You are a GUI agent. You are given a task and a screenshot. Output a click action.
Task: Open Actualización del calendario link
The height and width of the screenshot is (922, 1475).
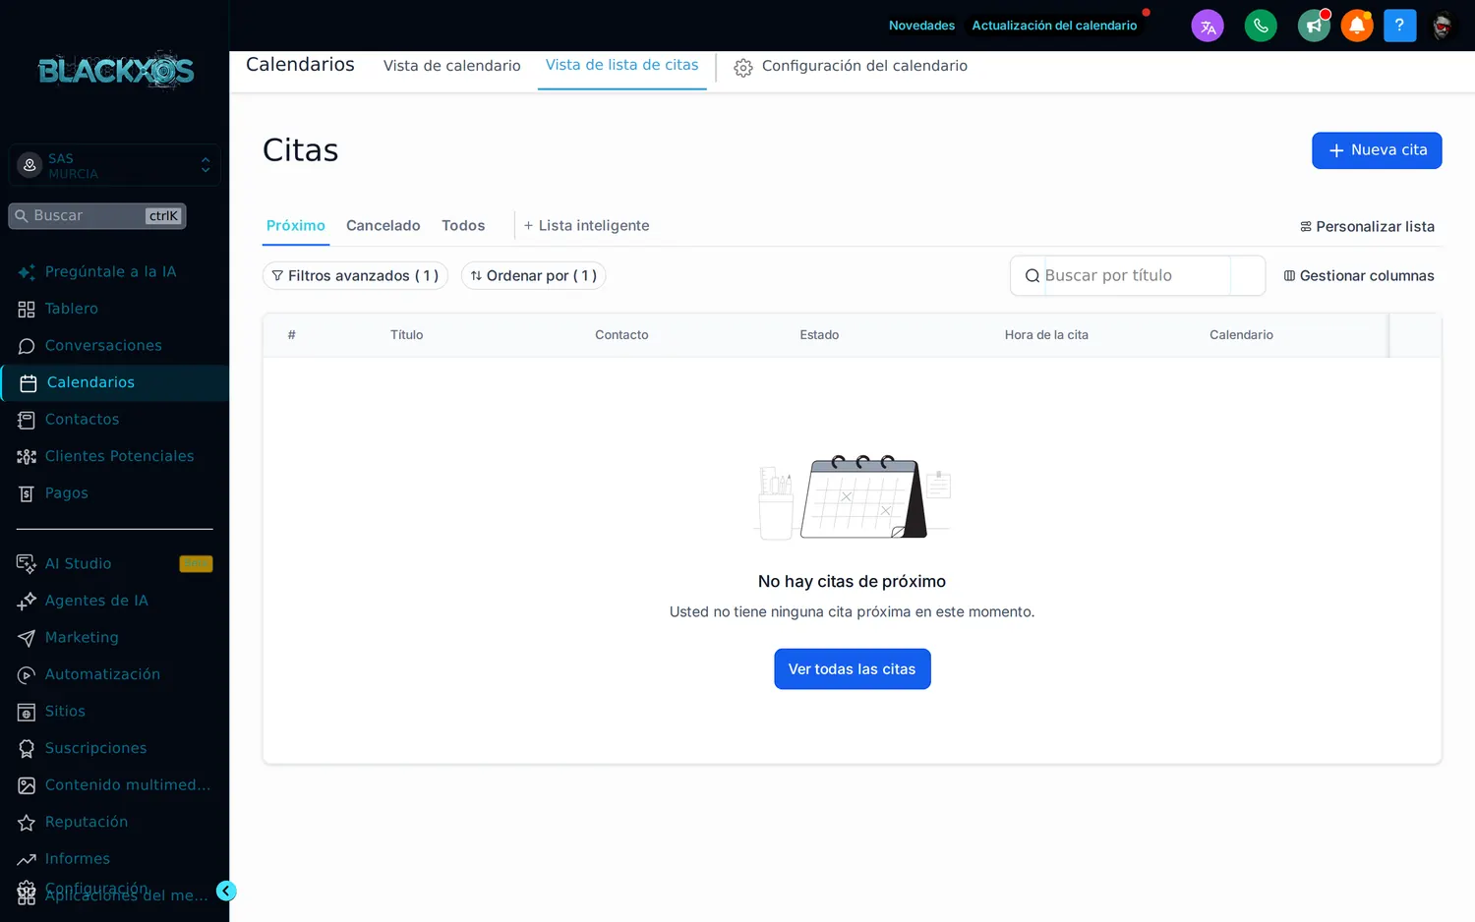click(x=1054, y=26)
